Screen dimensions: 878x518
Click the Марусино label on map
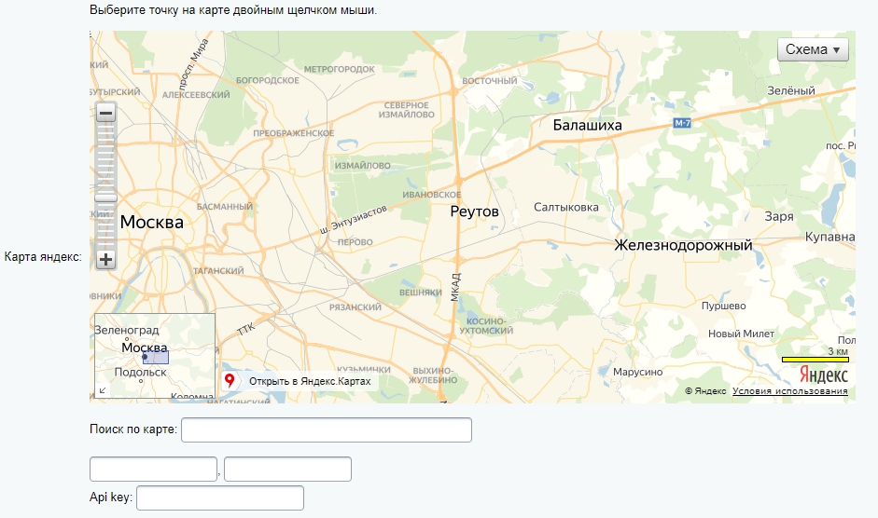(638, 372)
